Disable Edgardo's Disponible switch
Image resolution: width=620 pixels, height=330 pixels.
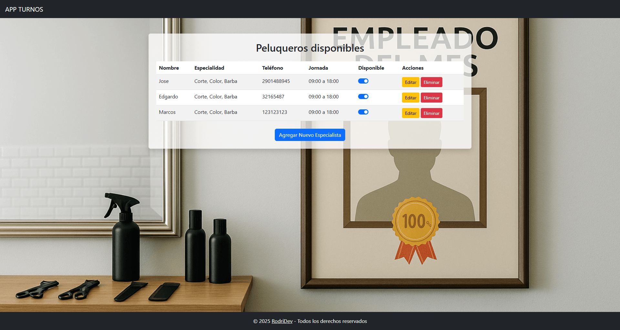(x=363, y=96)
